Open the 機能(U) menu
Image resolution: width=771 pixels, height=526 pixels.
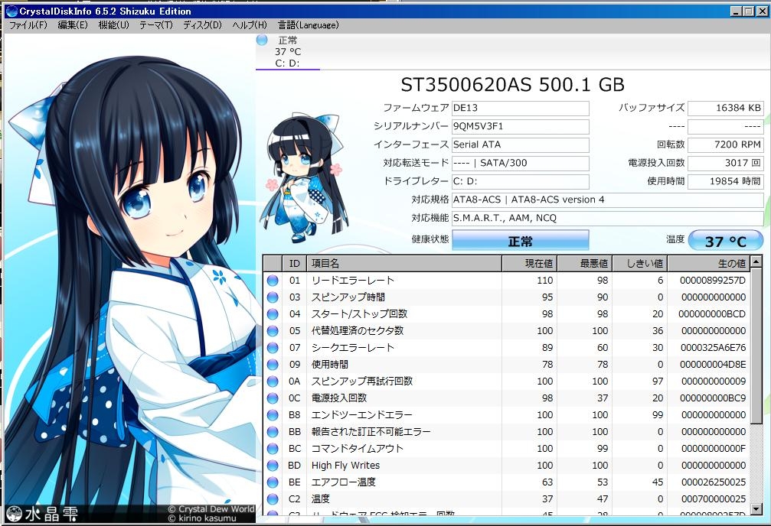[x=113, y=25]
